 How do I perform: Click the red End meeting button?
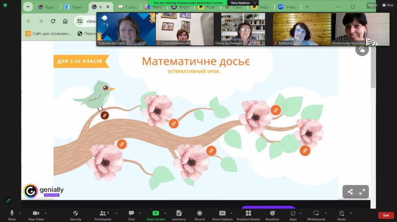pos(386,215)
